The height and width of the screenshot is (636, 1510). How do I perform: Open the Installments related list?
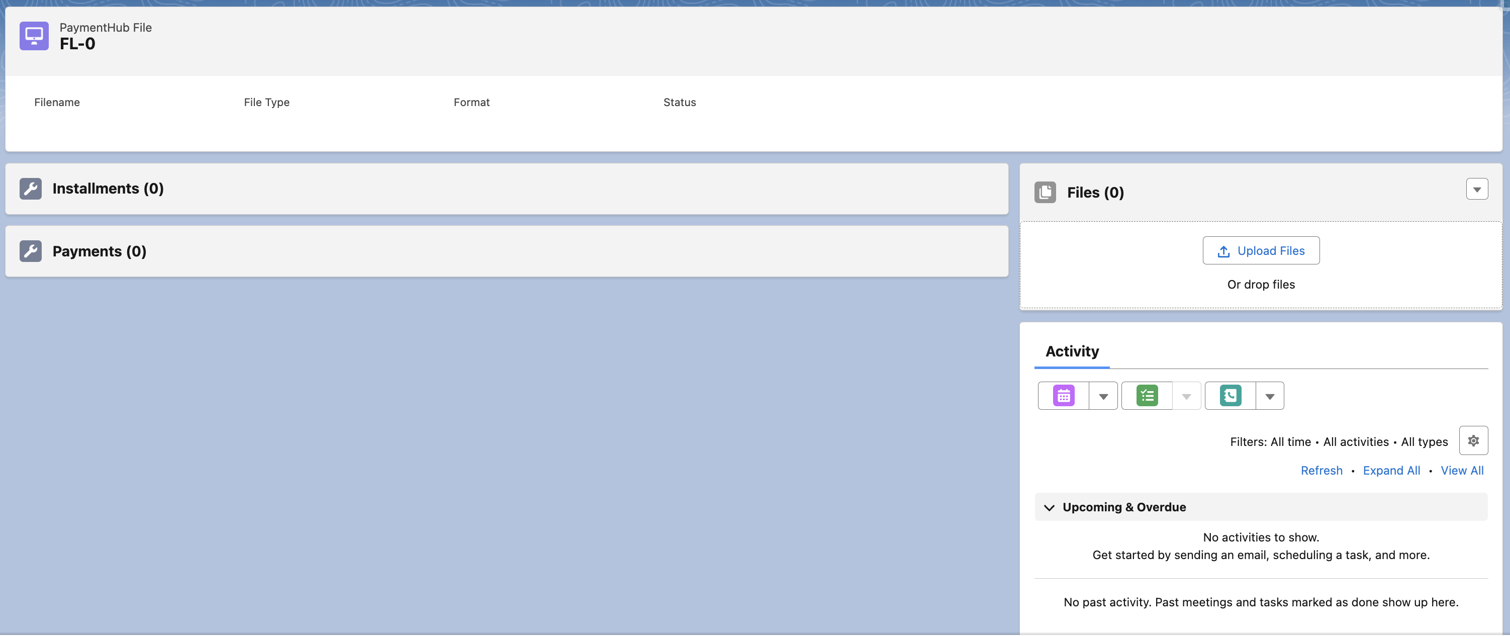click(x=108, y=188)
